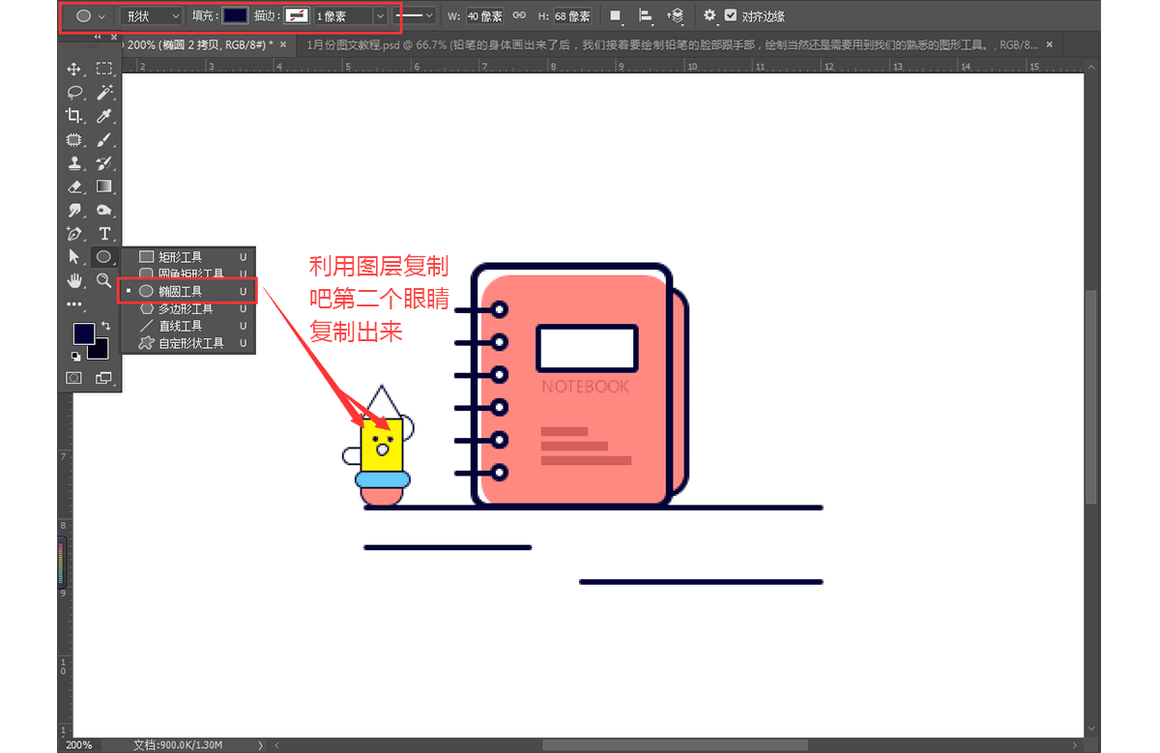Select the Hand tool

click(x=73, y=280)
